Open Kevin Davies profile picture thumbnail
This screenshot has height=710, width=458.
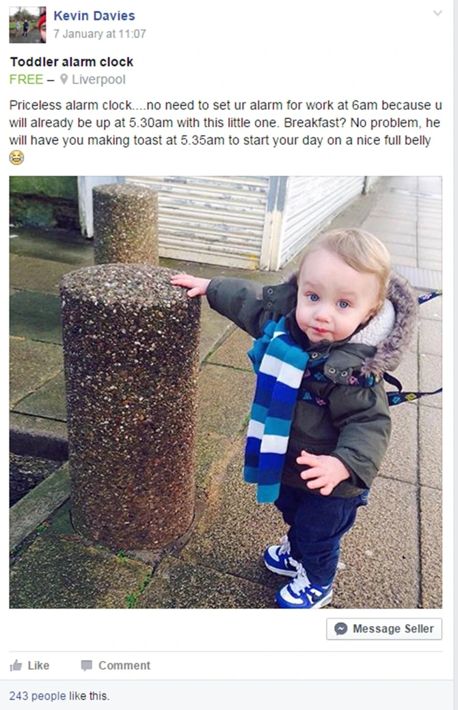(x=27, y=25)
